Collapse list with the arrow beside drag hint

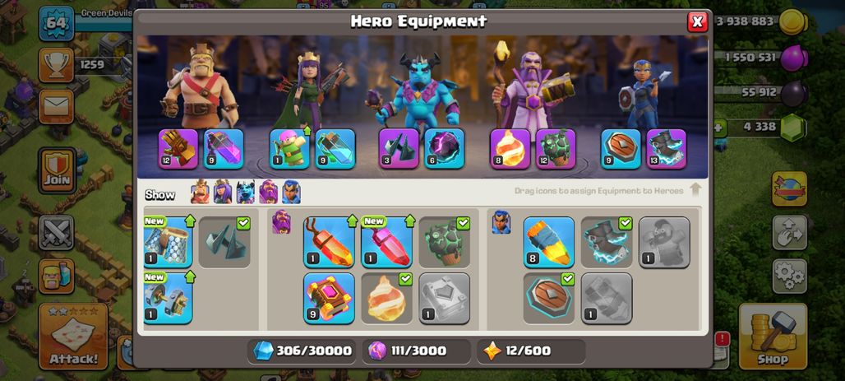695,190
